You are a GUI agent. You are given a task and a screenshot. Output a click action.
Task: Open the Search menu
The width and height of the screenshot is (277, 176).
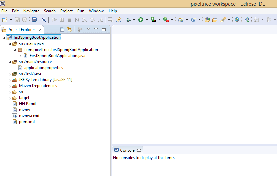pyautogui.click(x=50, y=11)
